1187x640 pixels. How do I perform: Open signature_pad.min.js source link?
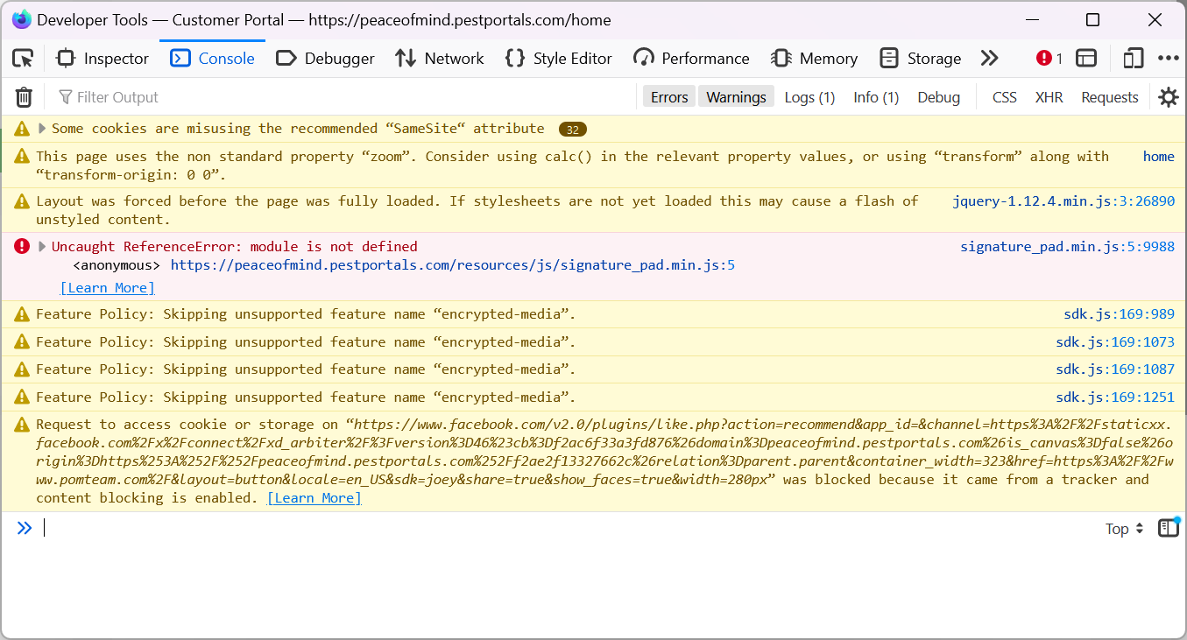1067,246
